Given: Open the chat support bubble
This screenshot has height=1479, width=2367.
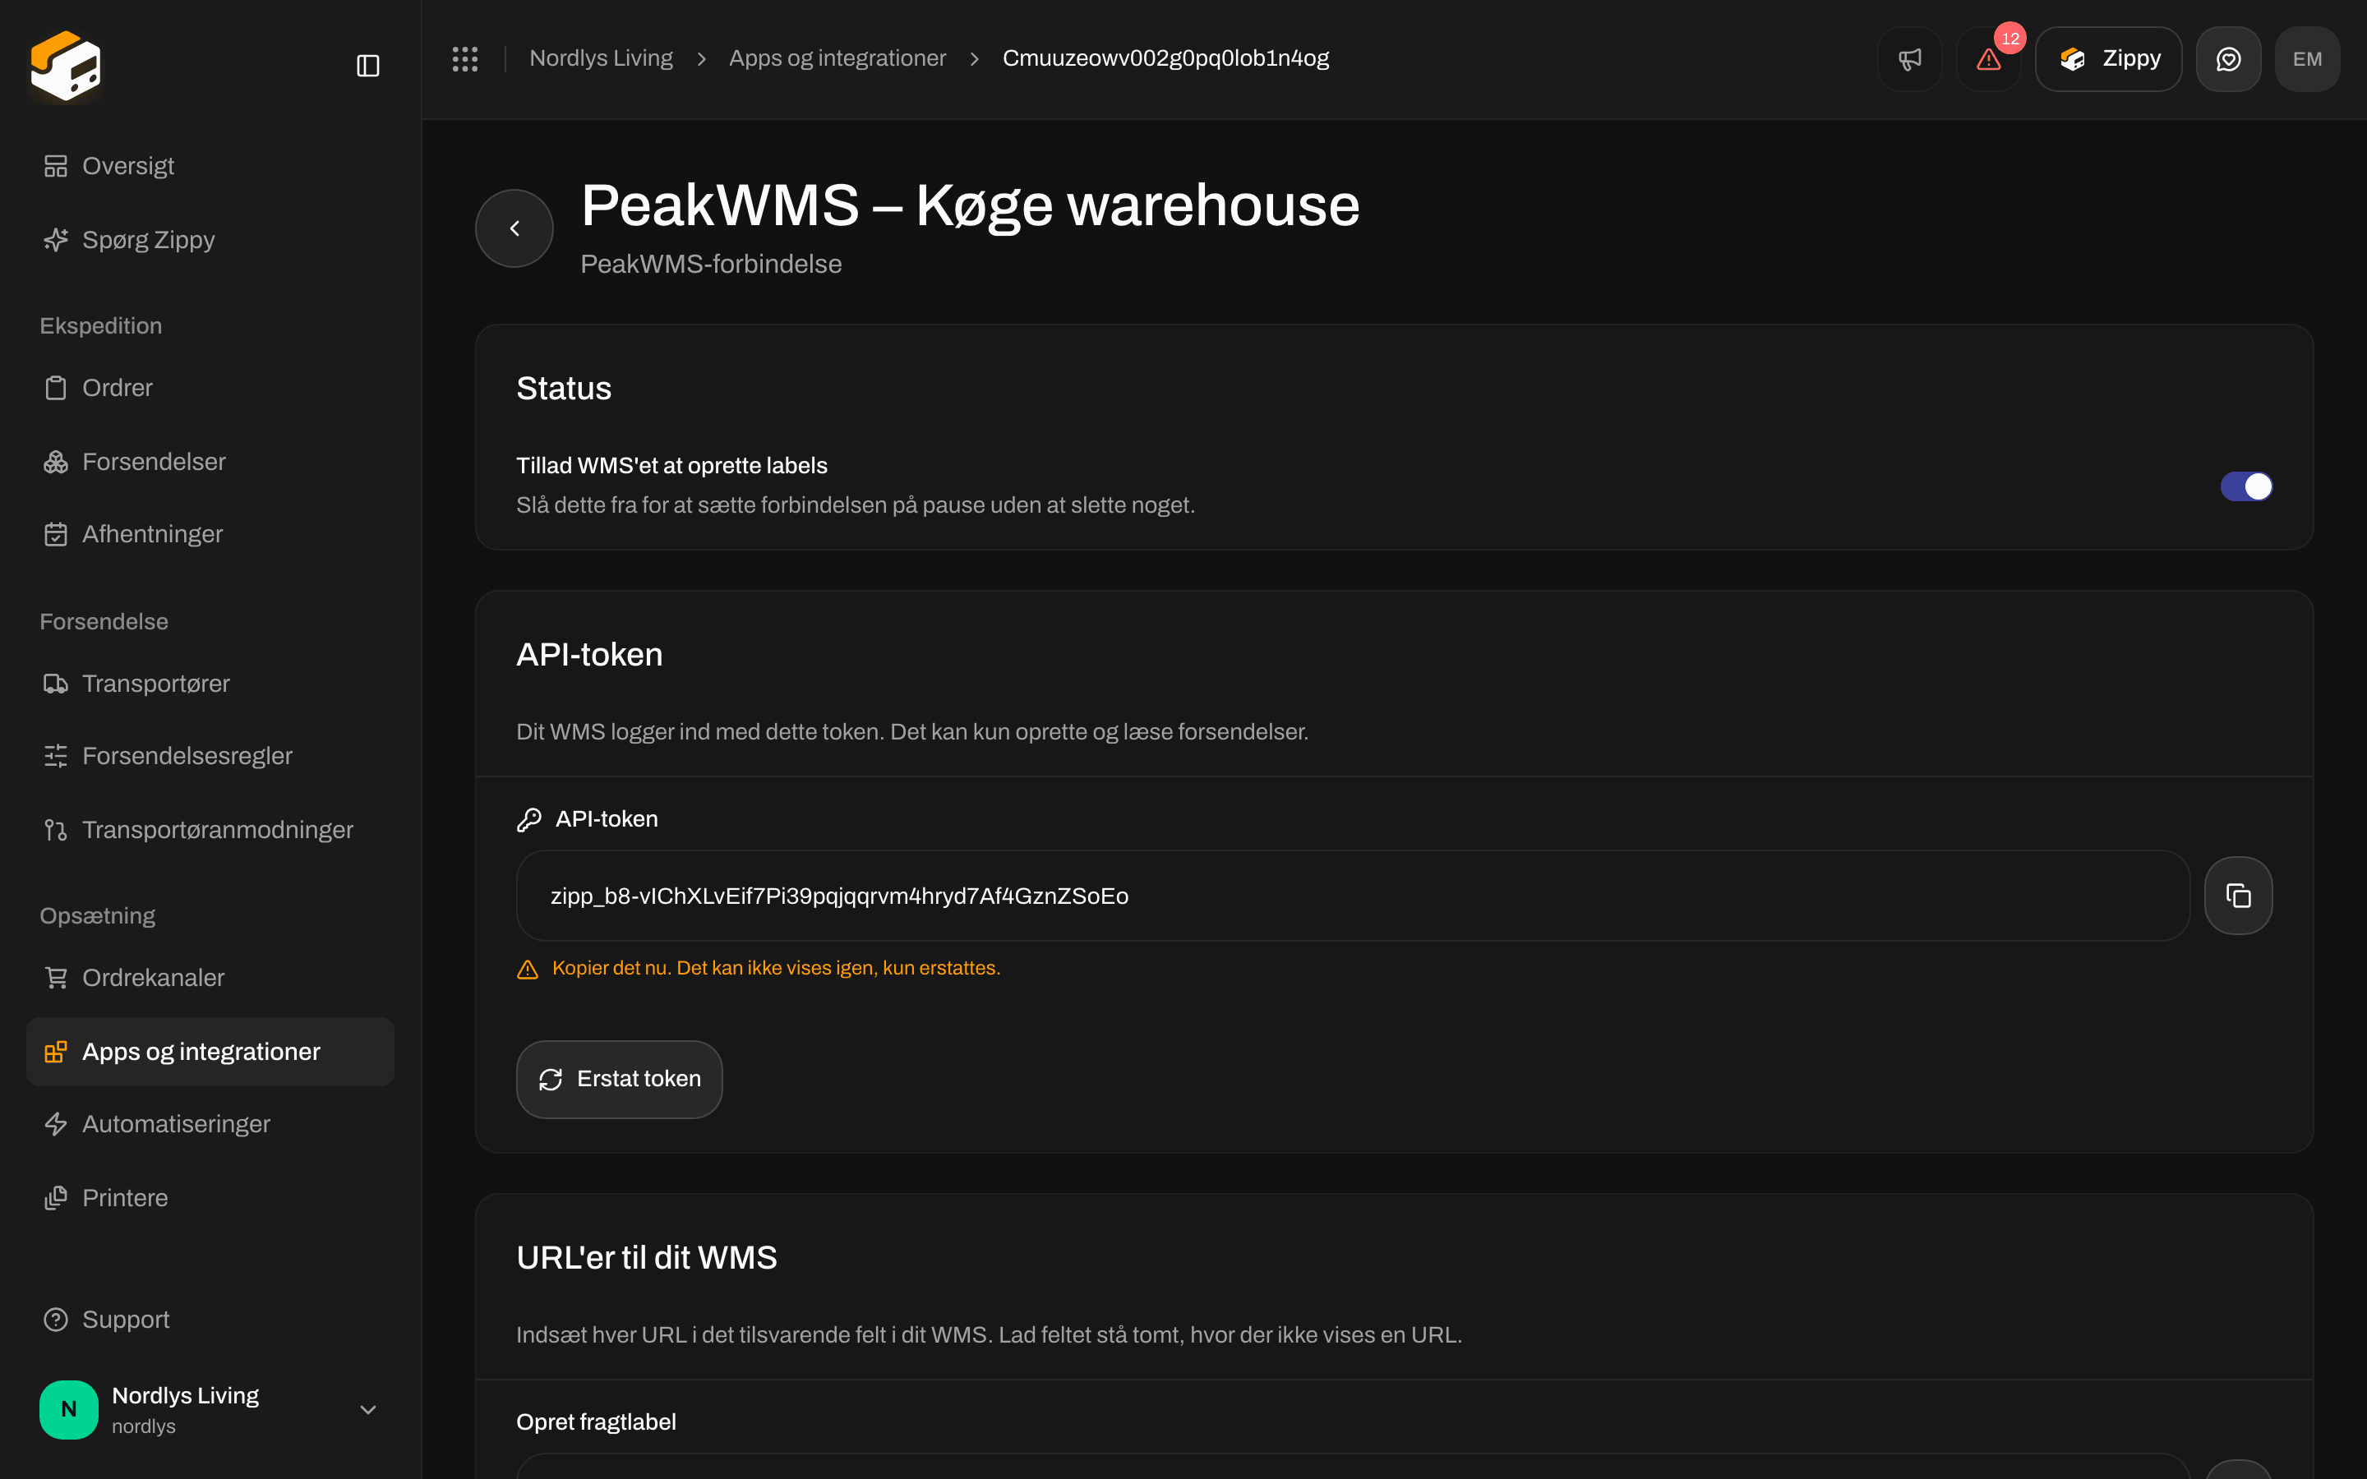Looking at the screenshot, I should (x=2228, y=58).
